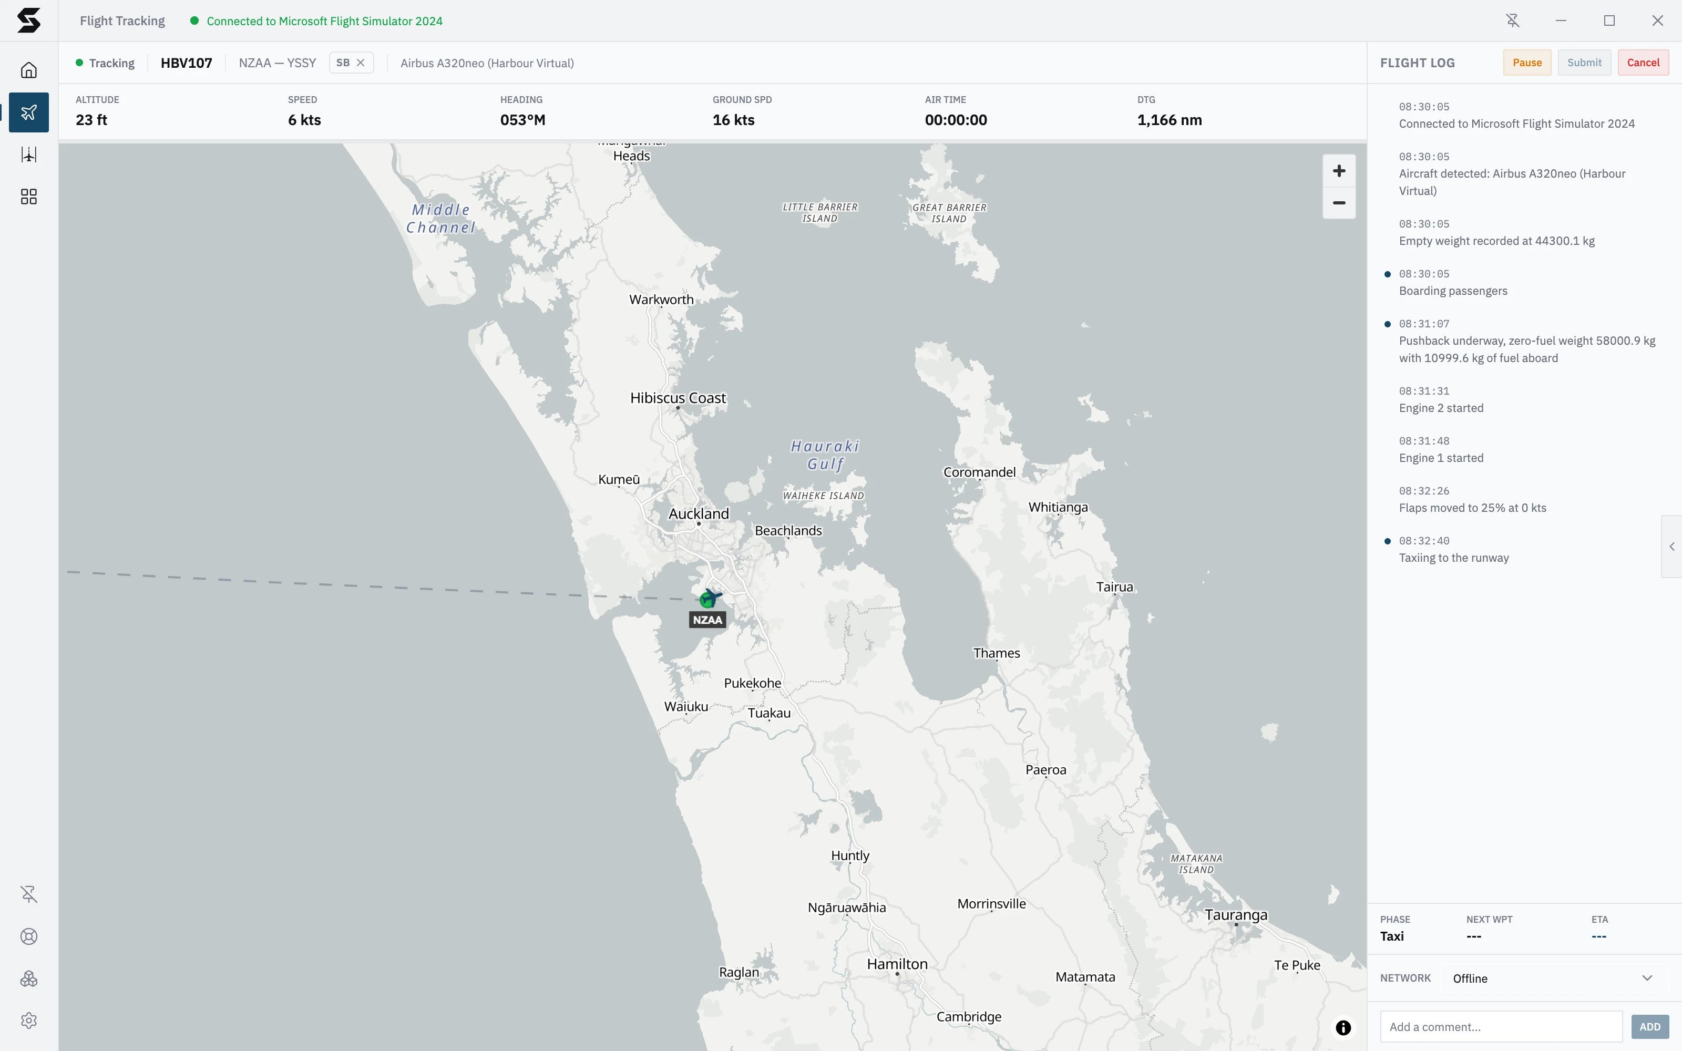Image resolution: width=1682 pixels, height=1051 pixels.
Task: Click the app logo at top left
Action: tap(28, 20)
